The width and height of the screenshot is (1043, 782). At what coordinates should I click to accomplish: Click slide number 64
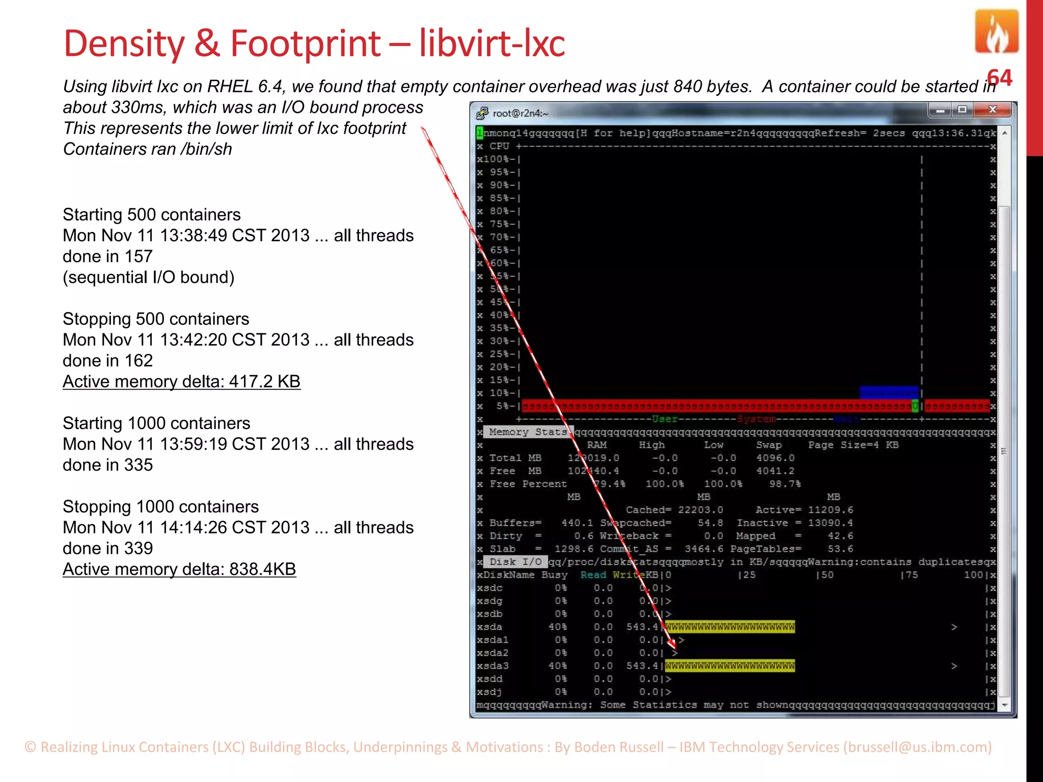coord(999,78)
